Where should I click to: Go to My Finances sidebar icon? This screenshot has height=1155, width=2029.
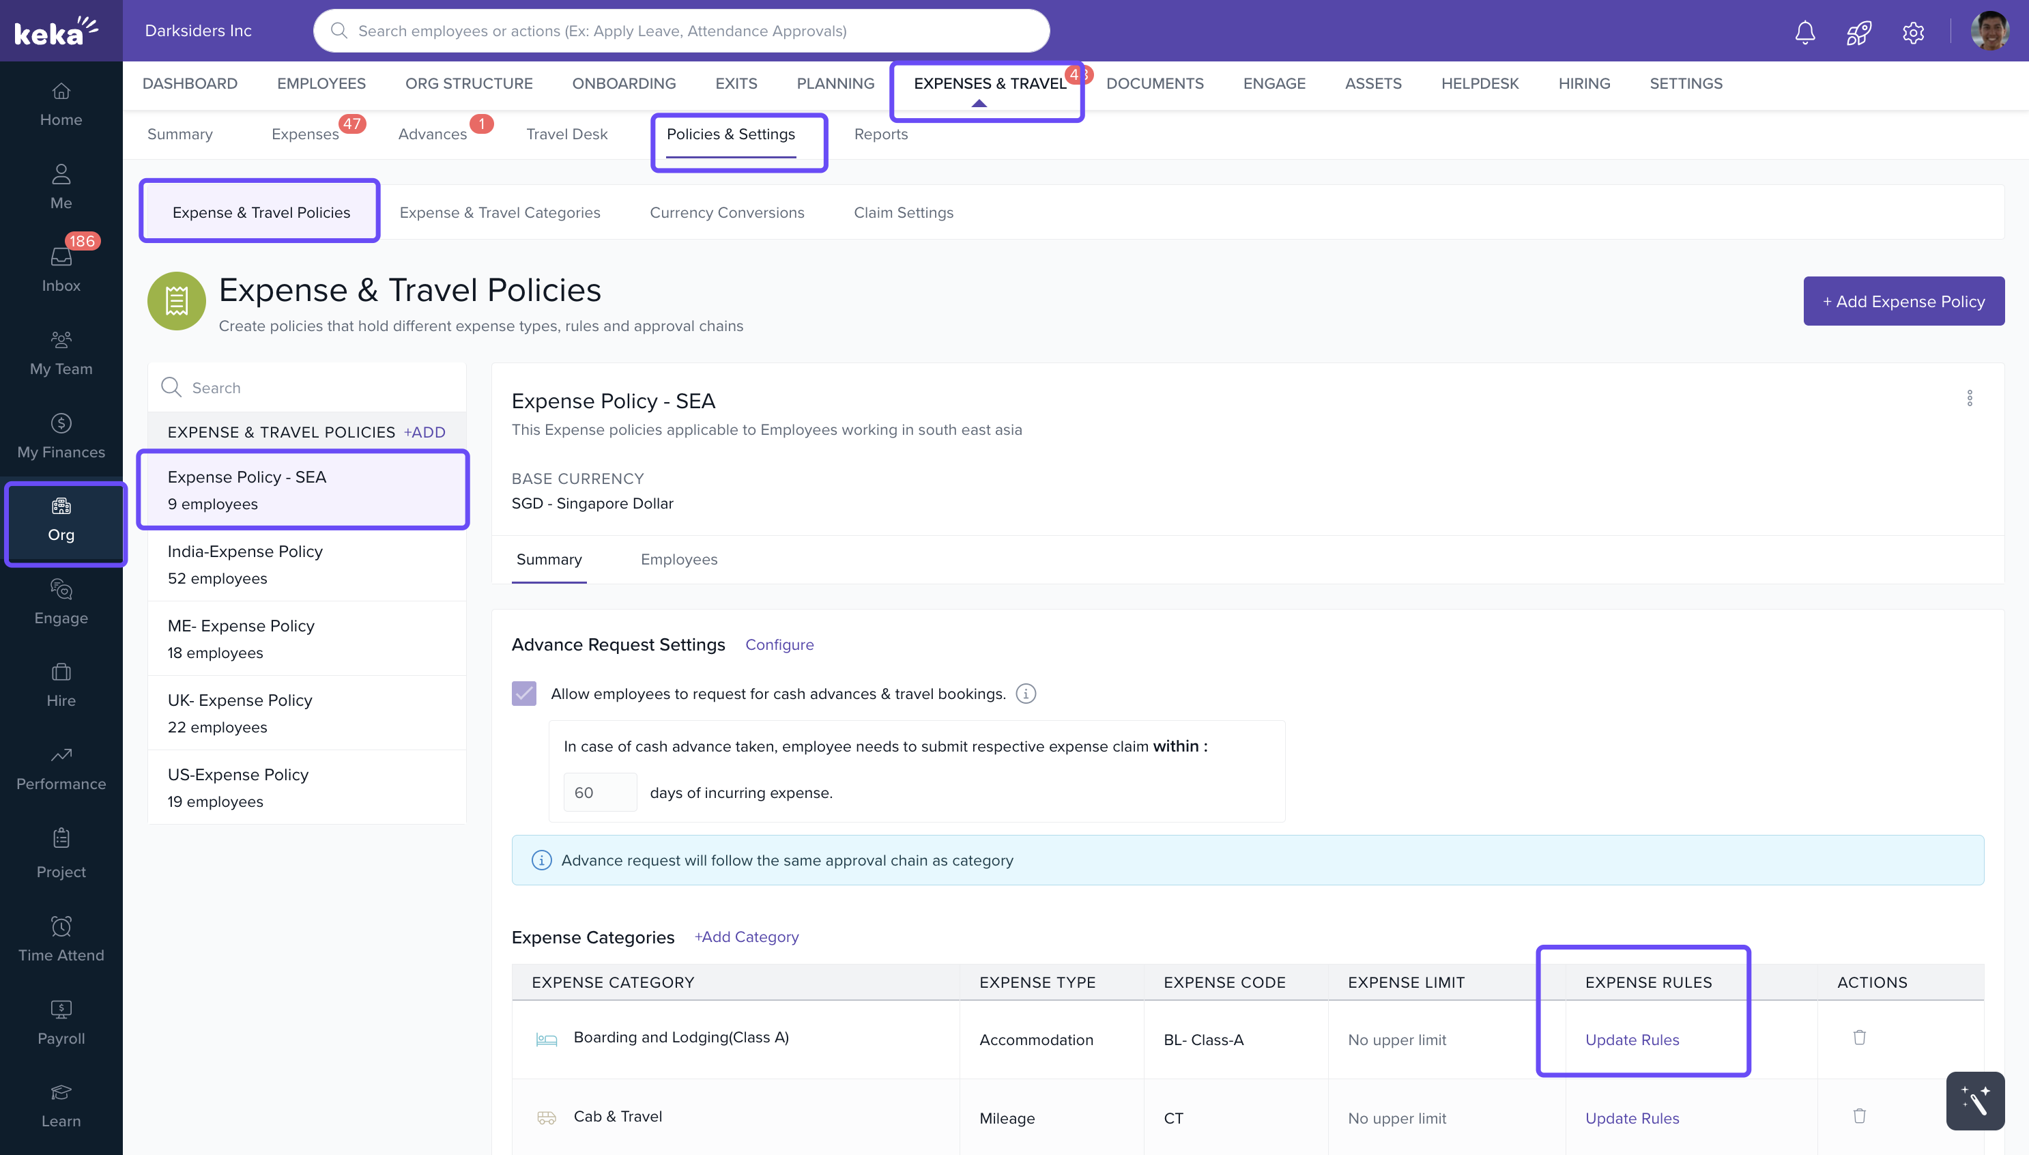tap(61, 435)
